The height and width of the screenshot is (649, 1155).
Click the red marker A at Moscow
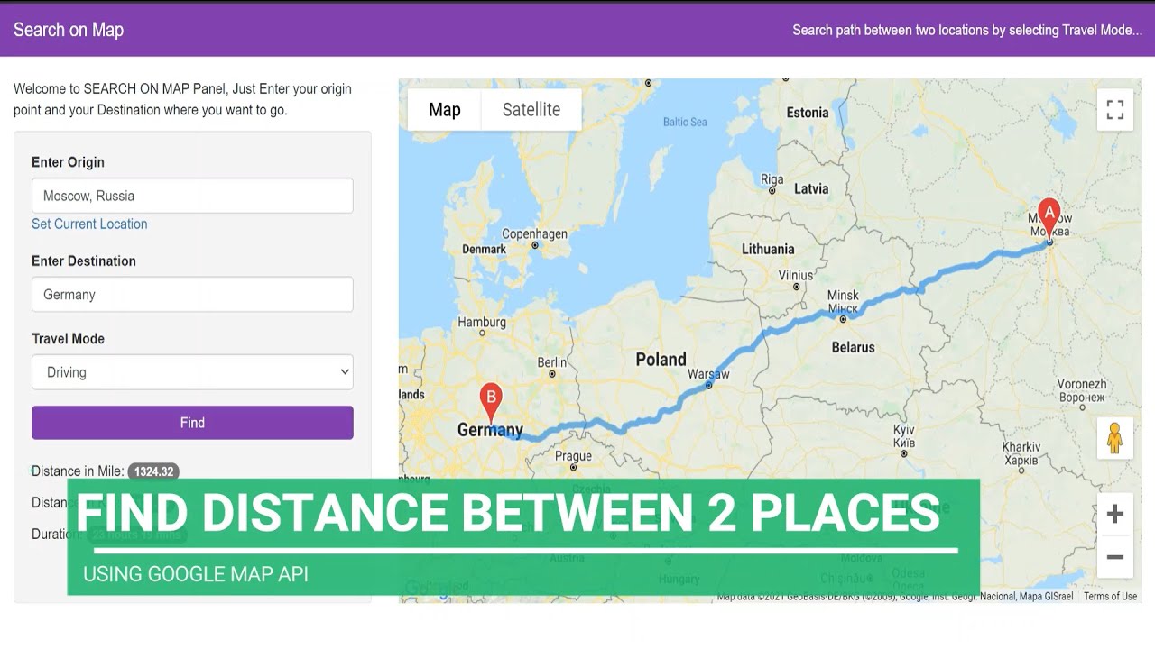point(1049,220)
